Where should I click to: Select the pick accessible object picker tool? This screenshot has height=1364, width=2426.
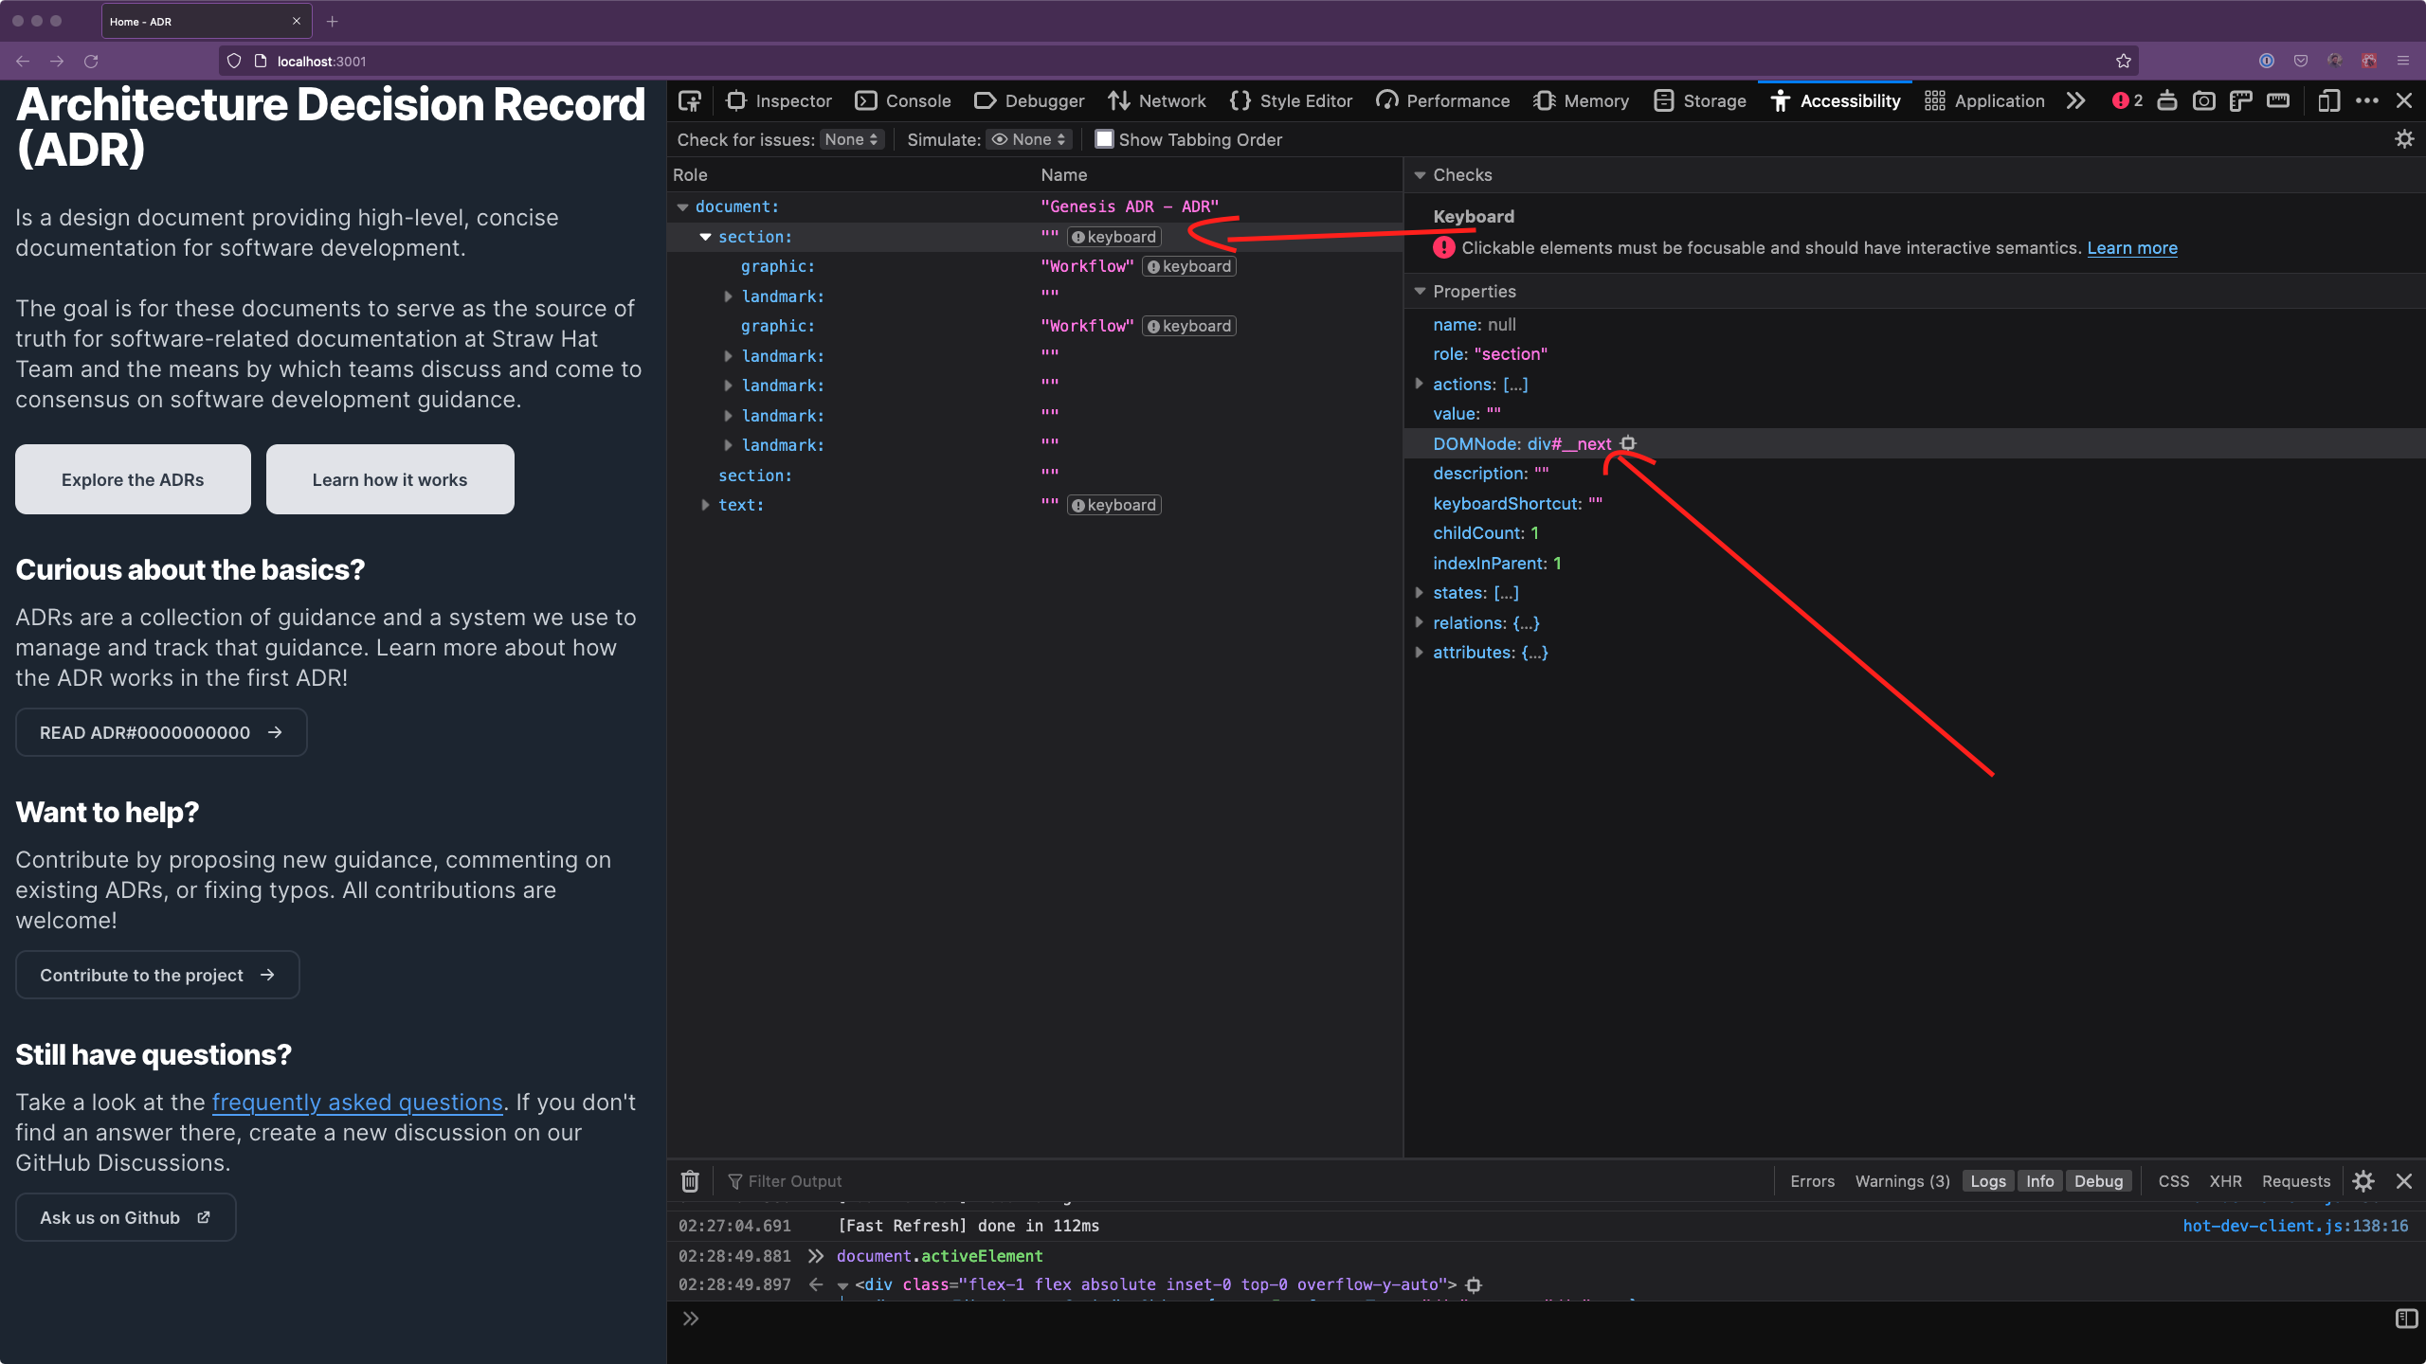click(x=689, y=100)
